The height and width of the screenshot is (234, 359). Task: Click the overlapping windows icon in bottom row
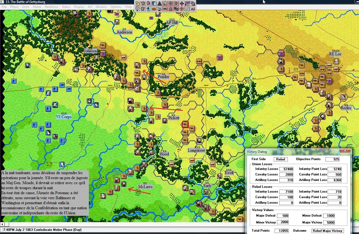tap(176, 9)
